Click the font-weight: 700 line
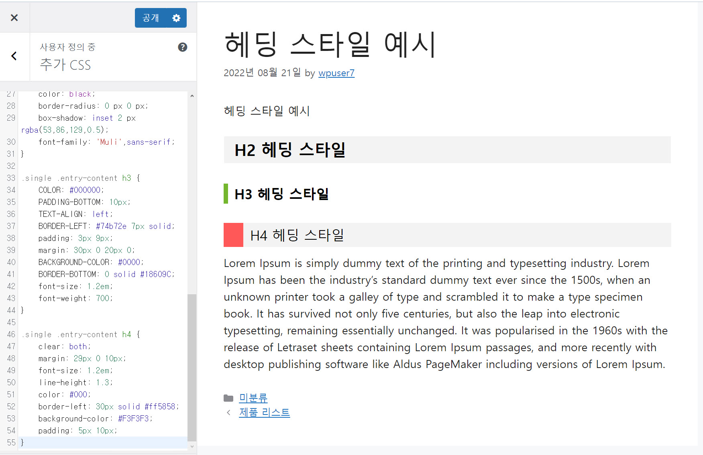Viewport: 703px width, 455px height. pos(75,298)
